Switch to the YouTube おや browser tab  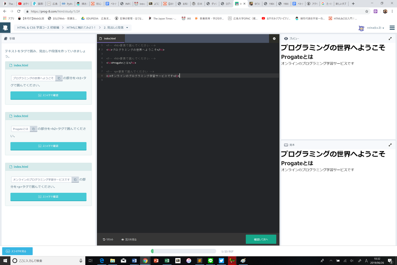point(23,4)
